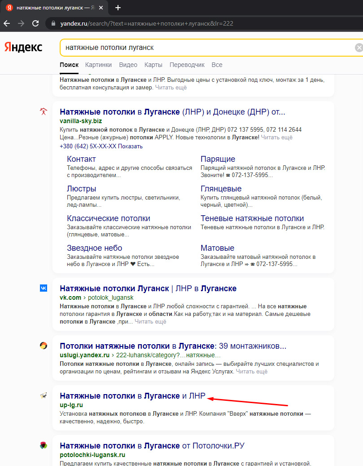Click 222-luhansk/category path link

[168, 355]
